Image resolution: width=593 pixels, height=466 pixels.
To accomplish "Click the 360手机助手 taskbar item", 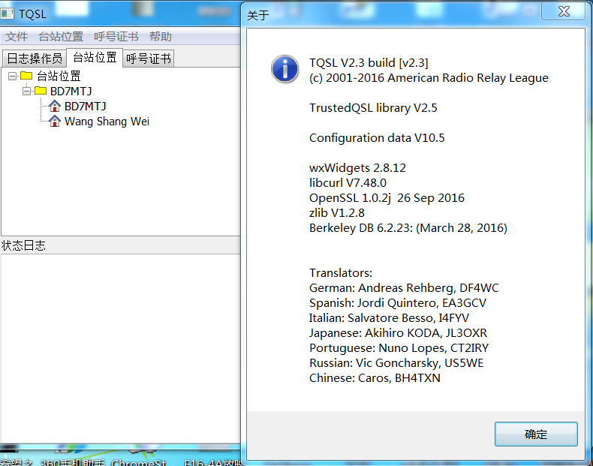I will (x=72, y=462).
